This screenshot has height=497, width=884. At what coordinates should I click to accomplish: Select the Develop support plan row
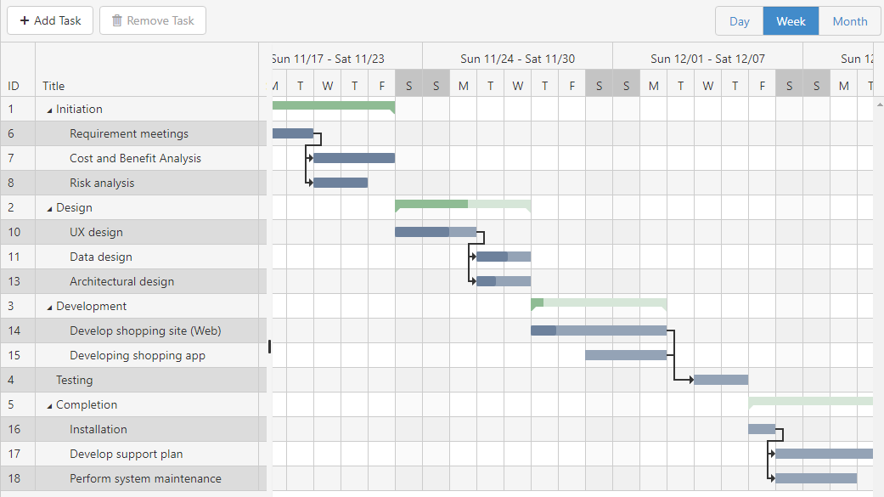click(133, 455)
